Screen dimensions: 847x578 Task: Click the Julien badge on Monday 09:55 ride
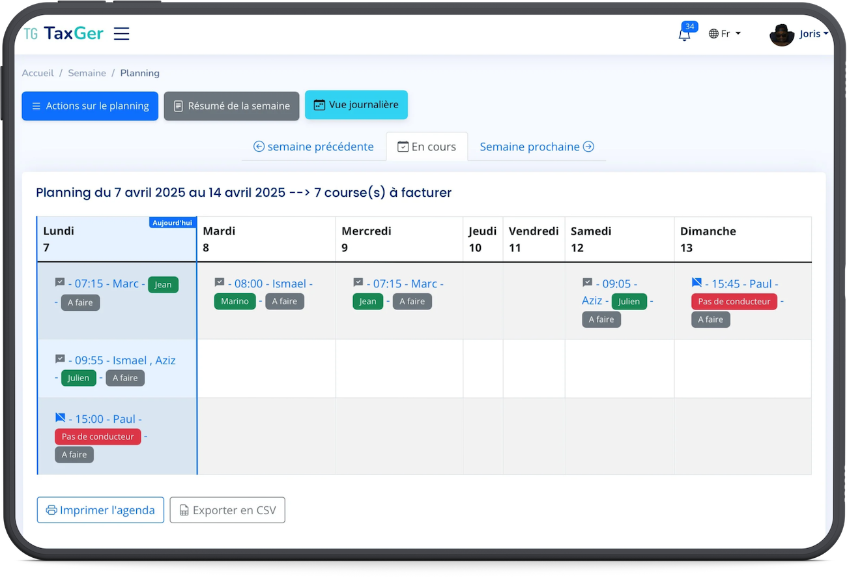(x=79, y=378)
